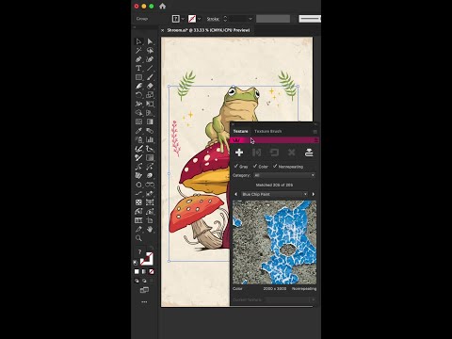452x339 pixels.
Task: Click the Home icon
Action: [162, 6]
